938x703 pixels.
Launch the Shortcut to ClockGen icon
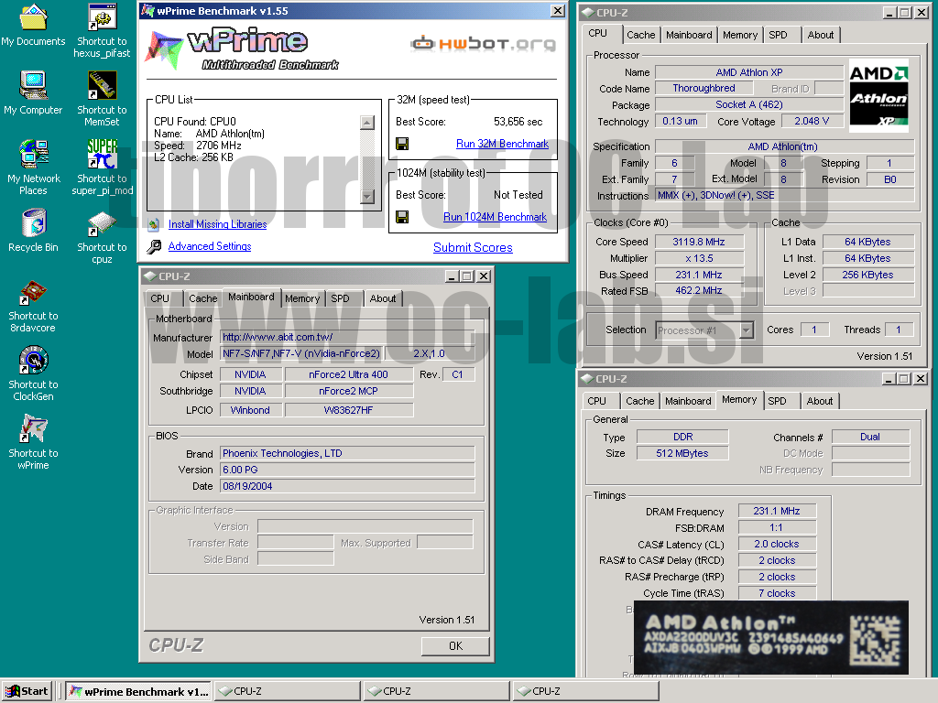pos(34,374)
